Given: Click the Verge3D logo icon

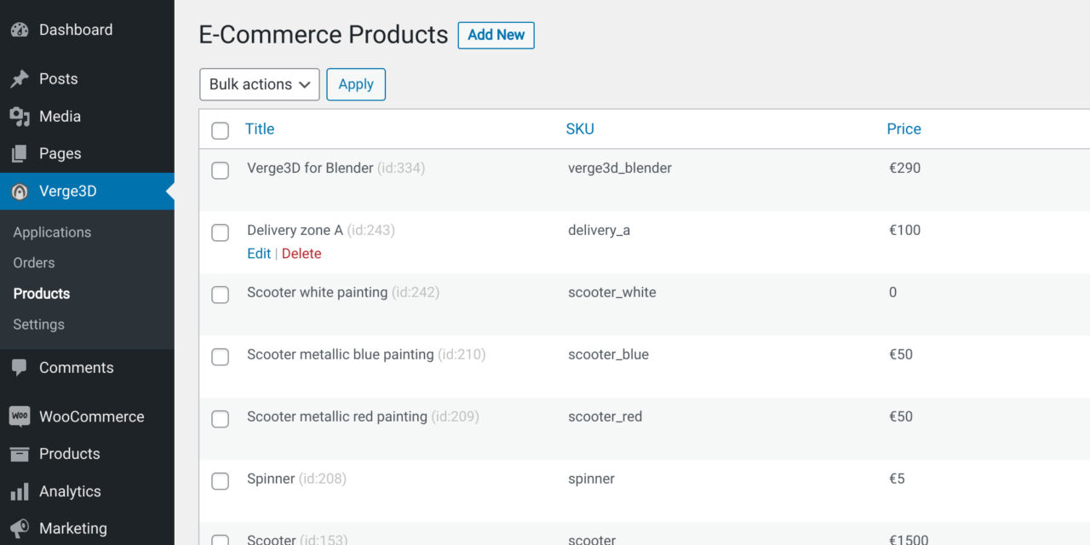Looking at the screenshot, I should (x=20, y=192).
